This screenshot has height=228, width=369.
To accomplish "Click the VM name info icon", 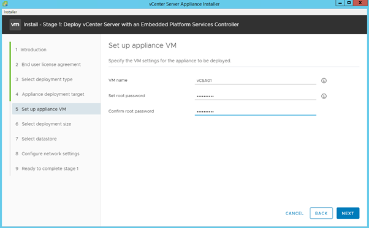I will [x=324, y=81].
